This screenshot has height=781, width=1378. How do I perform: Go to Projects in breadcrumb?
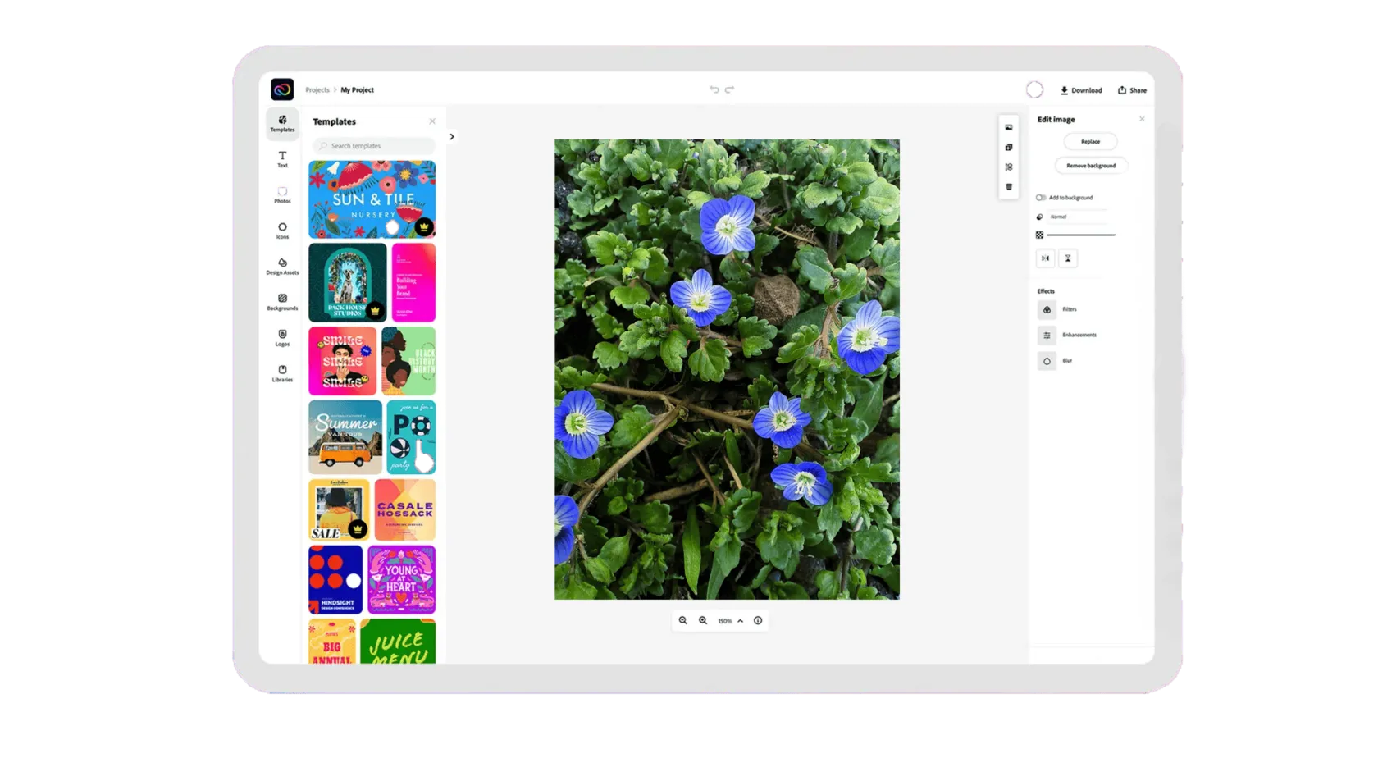[317, 90]
